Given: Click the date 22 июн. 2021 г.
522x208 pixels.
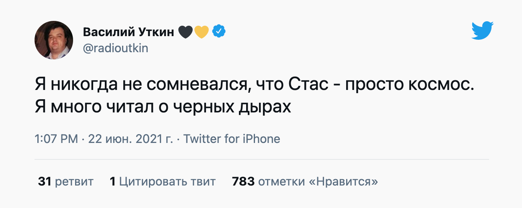Looking at the screenshot, I should coord(130,139).
